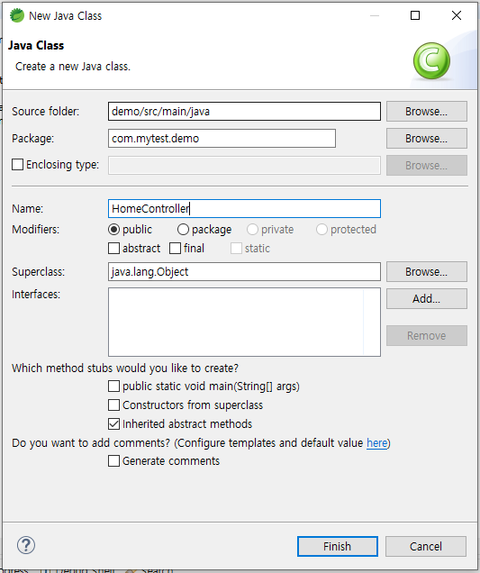Browse for the Source folder
The height and width of the screenshot is (573, 480).
[x=427, y=112]
